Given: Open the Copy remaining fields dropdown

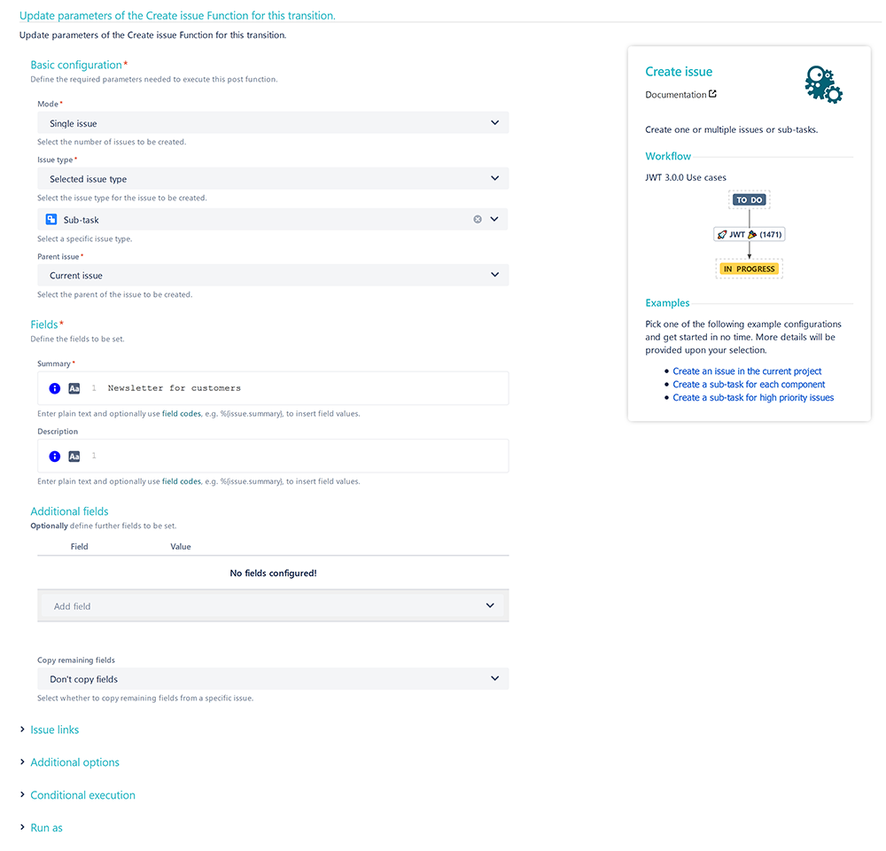Looking at the screenshot, I should tap(273, 679).
